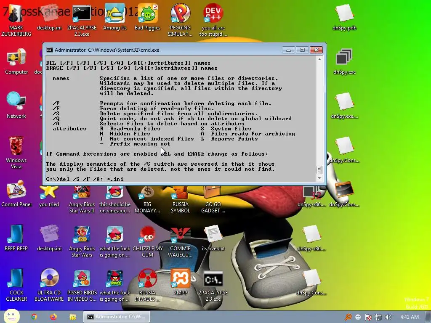Viewport: 431px width, 323px height.
Task: Select the BIG MONAYY... desktop icon
Action: coord(147,200)
